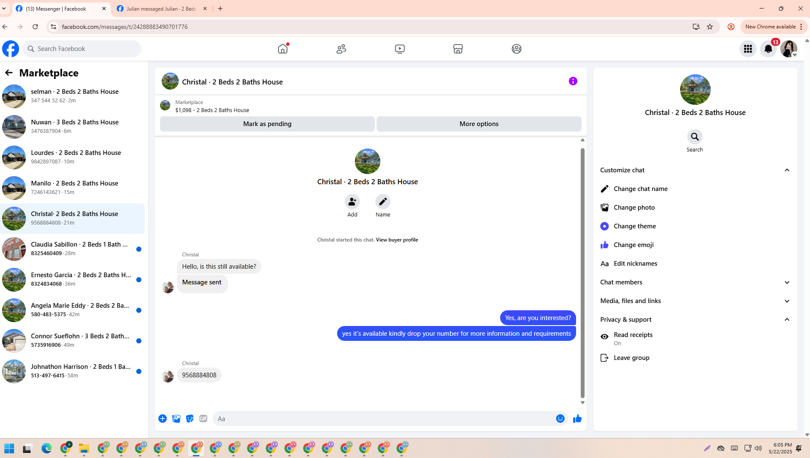Image resolution: width=810 pixels, height=458 pixels.
Task: Open Nuwan 3 Beds 2 Baths conversation
Action: point(73,126)
